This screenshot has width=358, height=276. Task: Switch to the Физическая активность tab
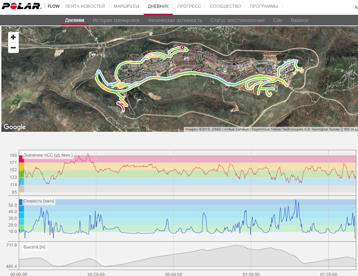175,20
